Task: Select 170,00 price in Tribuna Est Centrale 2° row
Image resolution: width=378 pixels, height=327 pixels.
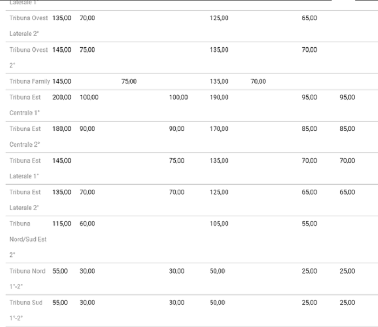Action: click(219, 129)
